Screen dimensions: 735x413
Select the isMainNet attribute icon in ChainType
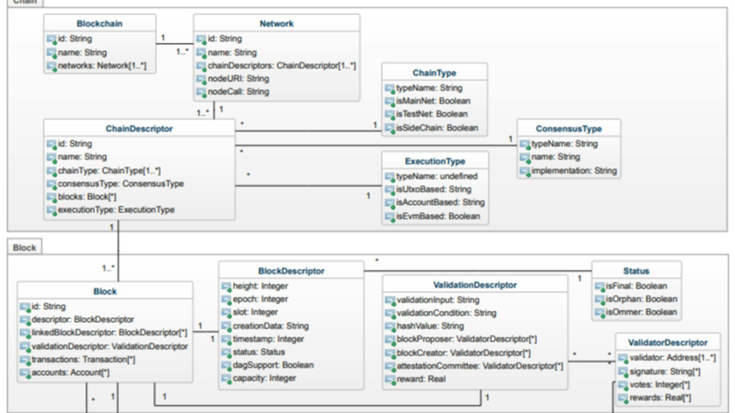[389, 101]
